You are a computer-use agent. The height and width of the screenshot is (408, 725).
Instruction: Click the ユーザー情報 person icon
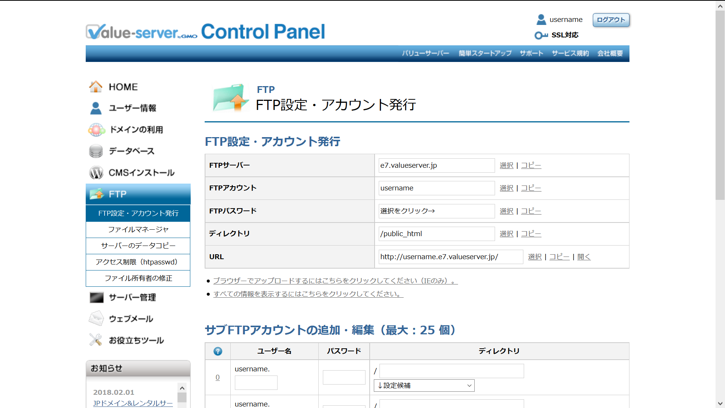(x=96, y=108)
